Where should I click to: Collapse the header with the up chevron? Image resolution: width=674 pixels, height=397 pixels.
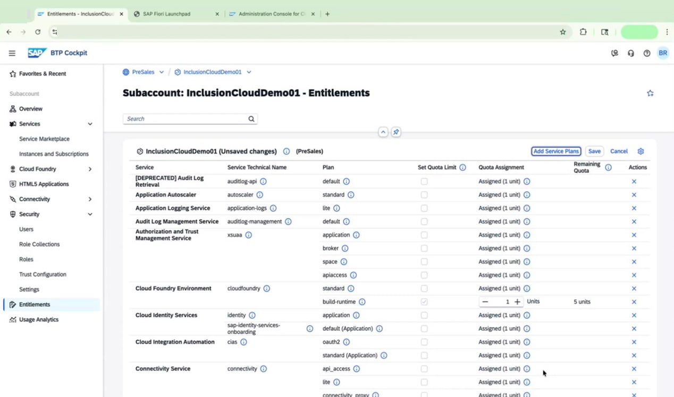click(x=383, y=132)
